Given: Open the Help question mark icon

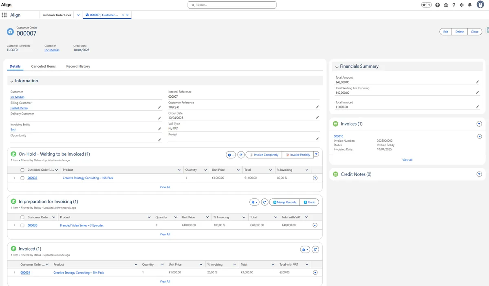Looking at the screenshot, I should (x=454, y=5).
